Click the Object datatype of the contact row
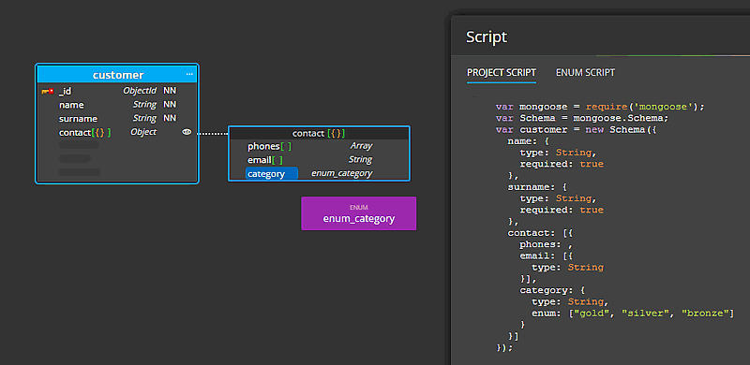 tap(143, 132)
